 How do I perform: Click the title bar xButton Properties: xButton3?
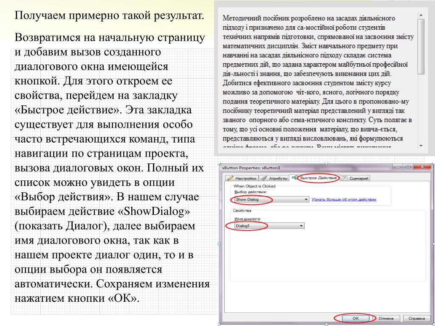click(251, 168)
